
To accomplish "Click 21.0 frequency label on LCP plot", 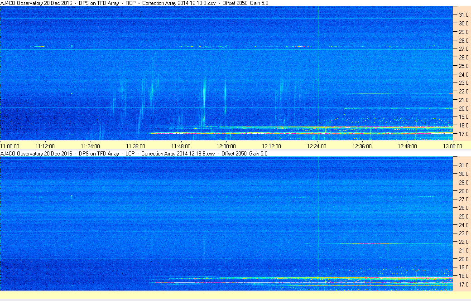I will click(463, 250).
